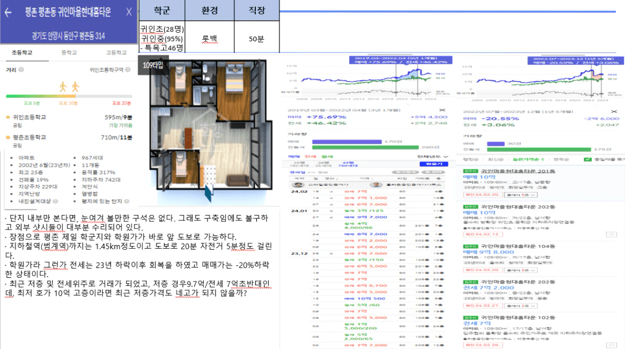Click the +75.69% 매매 change value
This screenshot has height=349, width=625.
(x=326, y=117)
